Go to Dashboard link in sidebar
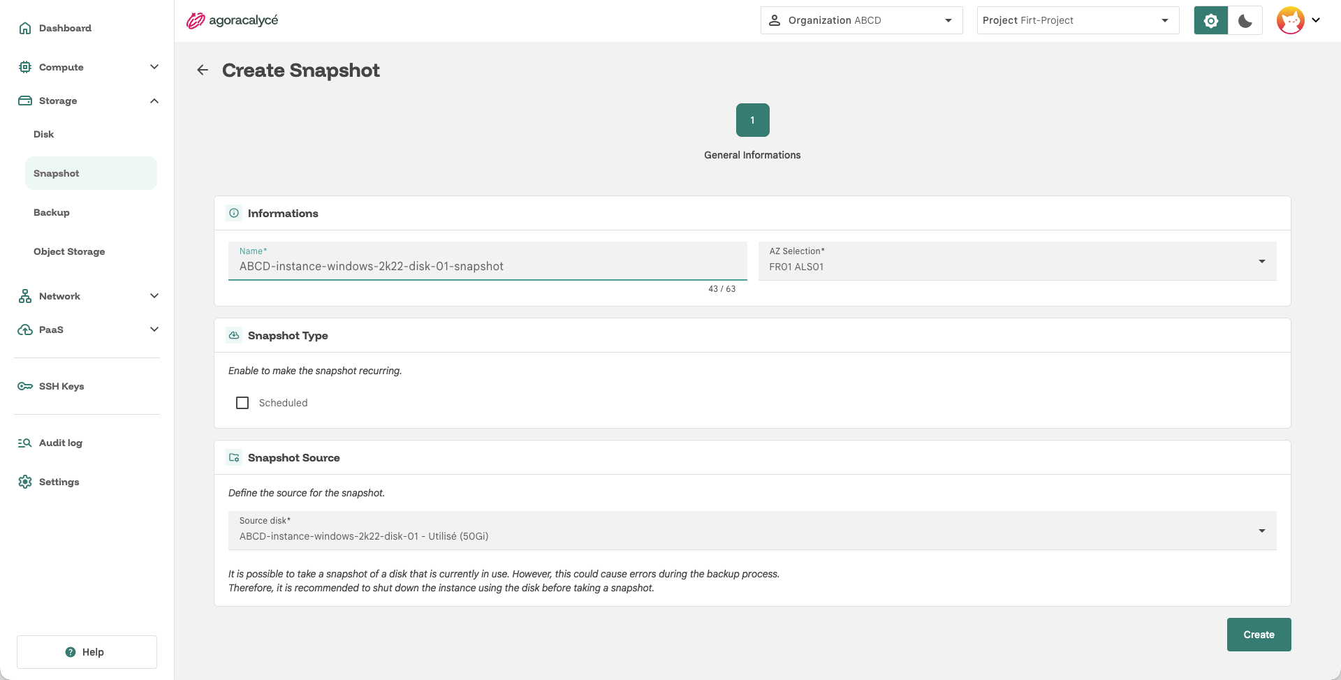 tap(65, 28)
